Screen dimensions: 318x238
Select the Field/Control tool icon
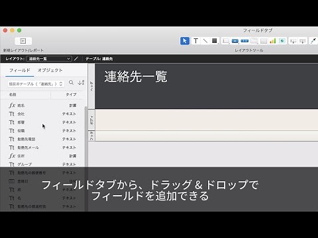tap(226, 41)
